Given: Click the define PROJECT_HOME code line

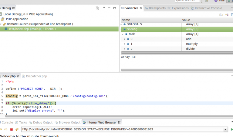Looking at the screenshot, I should tap(34, 89).
